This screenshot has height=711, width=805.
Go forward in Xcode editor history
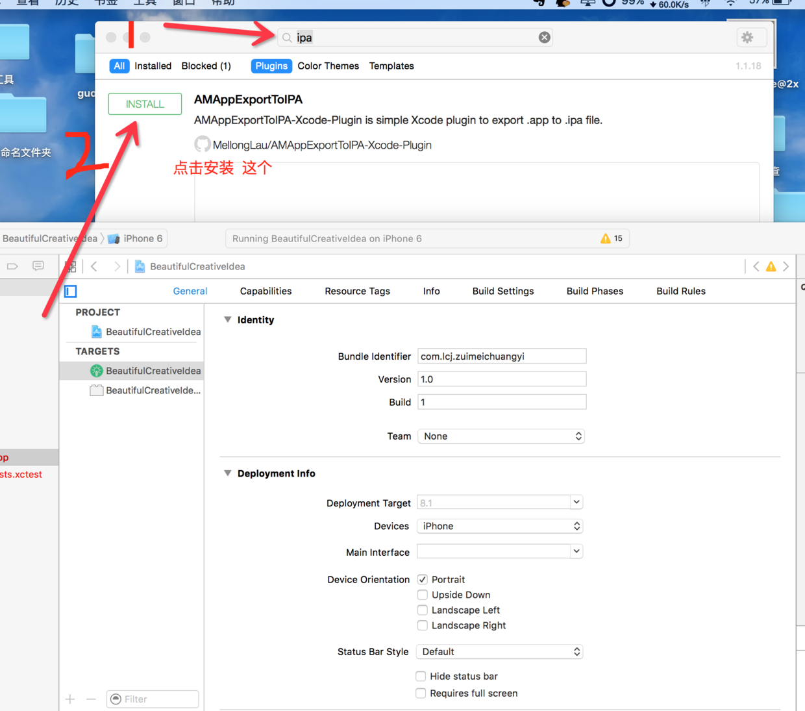[117, 266]
